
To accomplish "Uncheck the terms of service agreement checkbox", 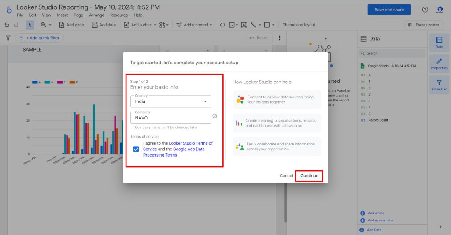I will [x=136, y=149].
